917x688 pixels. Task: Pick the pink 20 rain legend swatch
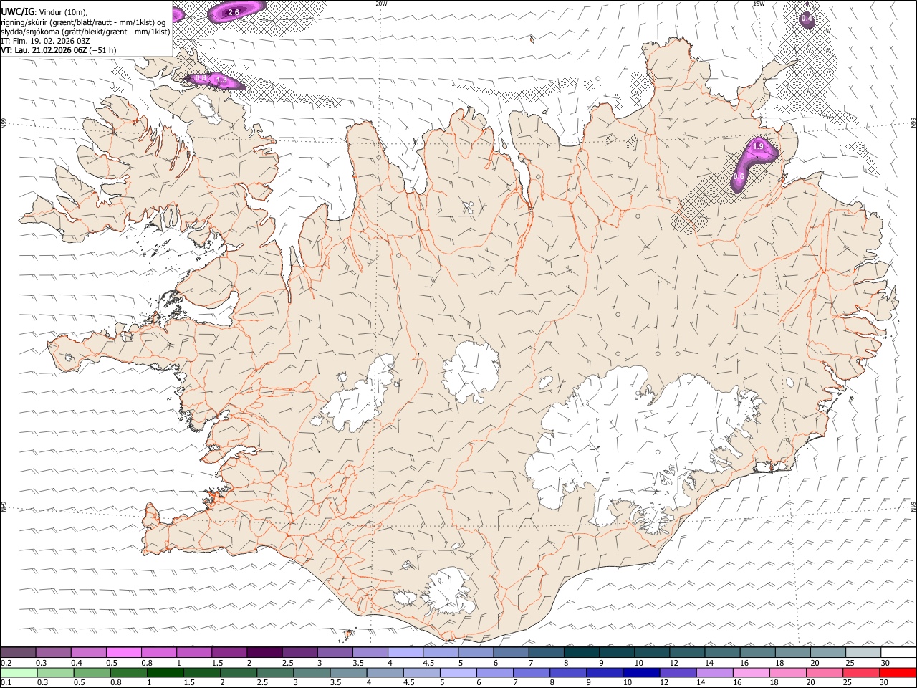click(x=823, y=673)
